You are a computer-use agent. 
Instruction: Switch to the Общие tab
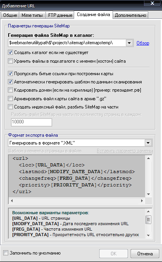(x=10, y=15)
